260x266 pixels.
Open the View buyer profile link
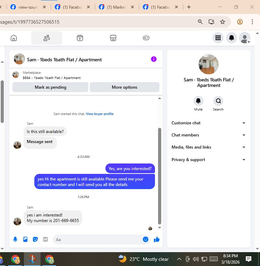click(99, 114)
